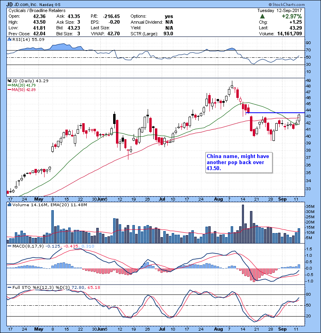Click the MACD histogram value 0.310

tap(88, 246)
